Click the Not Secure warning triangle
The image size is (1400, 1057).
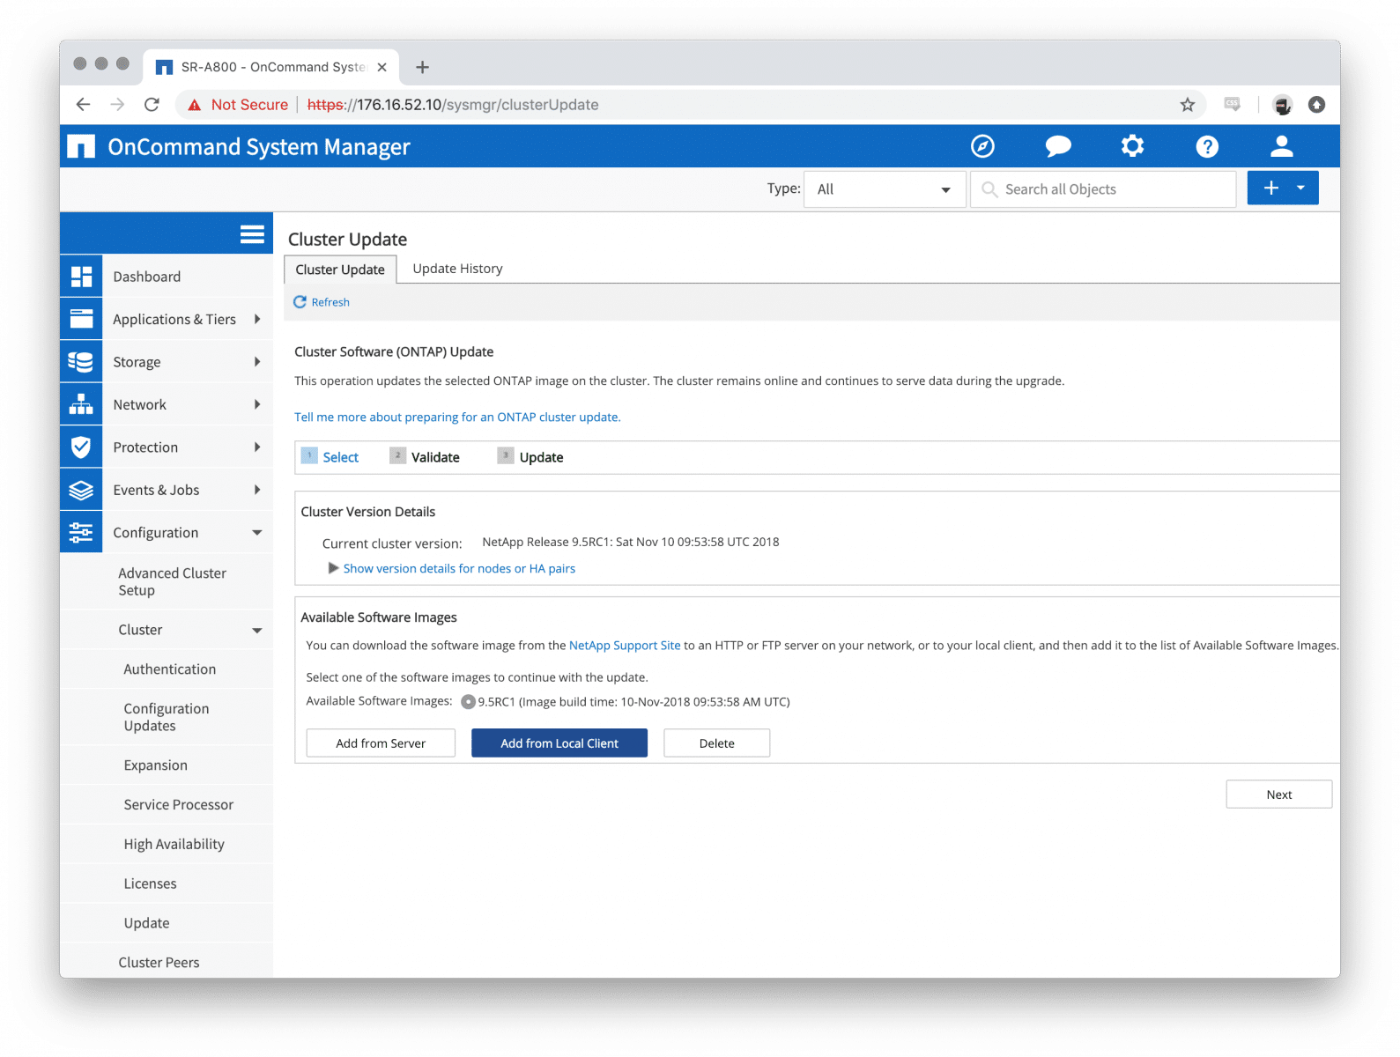(x=194, y=105)
